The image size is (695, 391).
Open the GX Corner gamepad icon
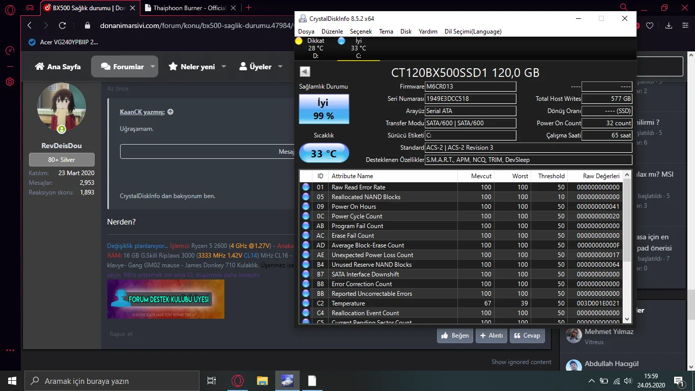pos(31,8)
